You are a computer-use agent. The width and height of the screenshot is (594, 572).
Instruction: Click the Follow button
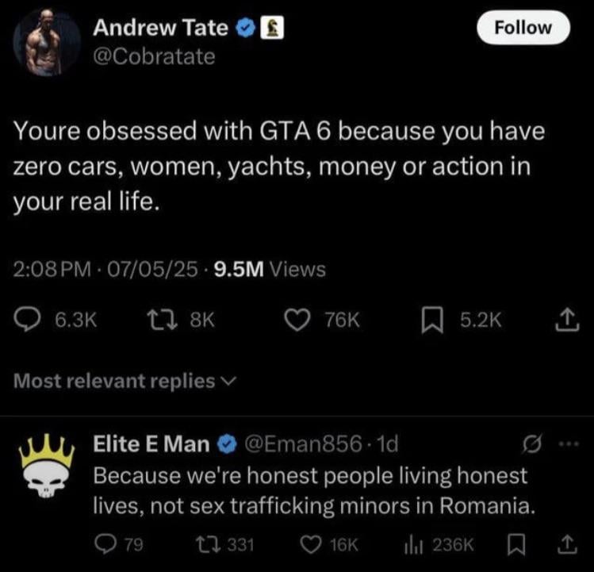coord(523,28)
